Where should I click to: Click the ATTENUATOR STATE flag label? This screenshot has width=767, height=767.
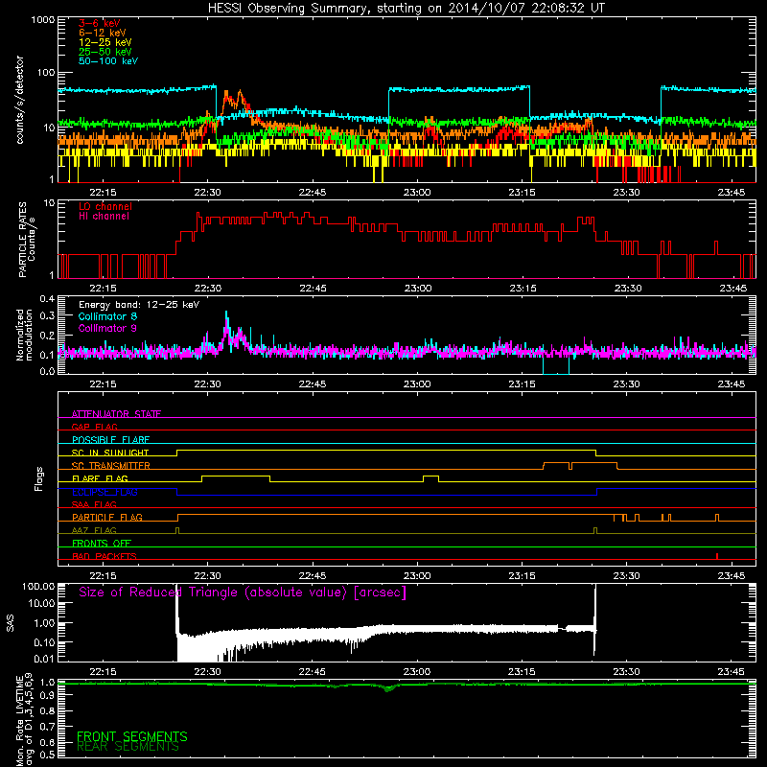[x=116, y=414]
